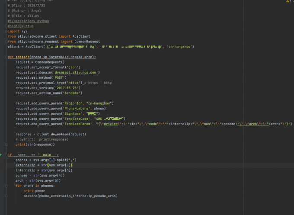Click the final smssend(phone,externalip,...) call

point(70,196)
